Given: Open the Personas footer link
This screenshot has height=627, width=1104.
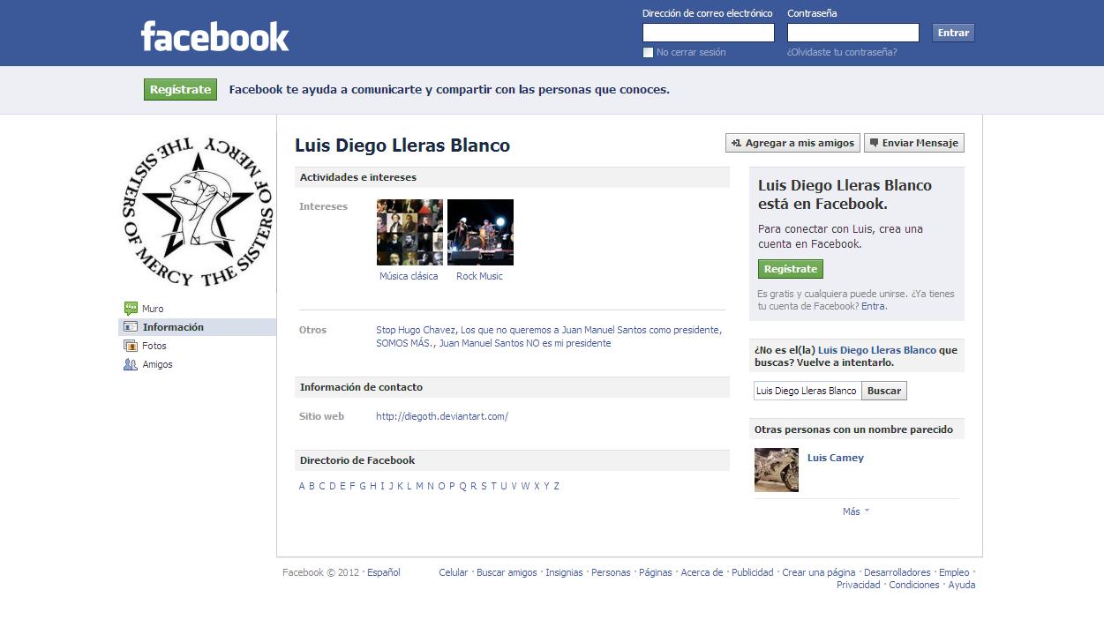Looking at the screenshot, I should 611,572.
